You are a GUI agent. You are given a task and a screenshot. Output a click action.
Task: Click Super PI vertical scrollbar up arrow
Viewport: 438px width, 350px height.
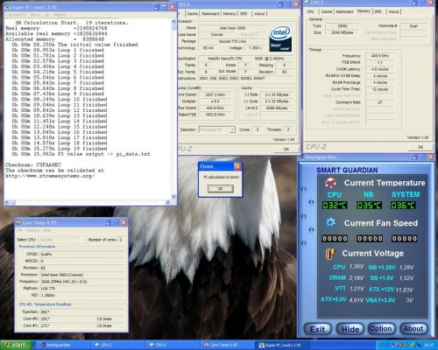(x=173, y=21)
